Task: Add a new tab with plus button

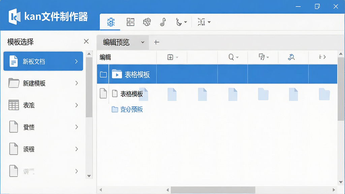Action: click(x=156, y=42)
